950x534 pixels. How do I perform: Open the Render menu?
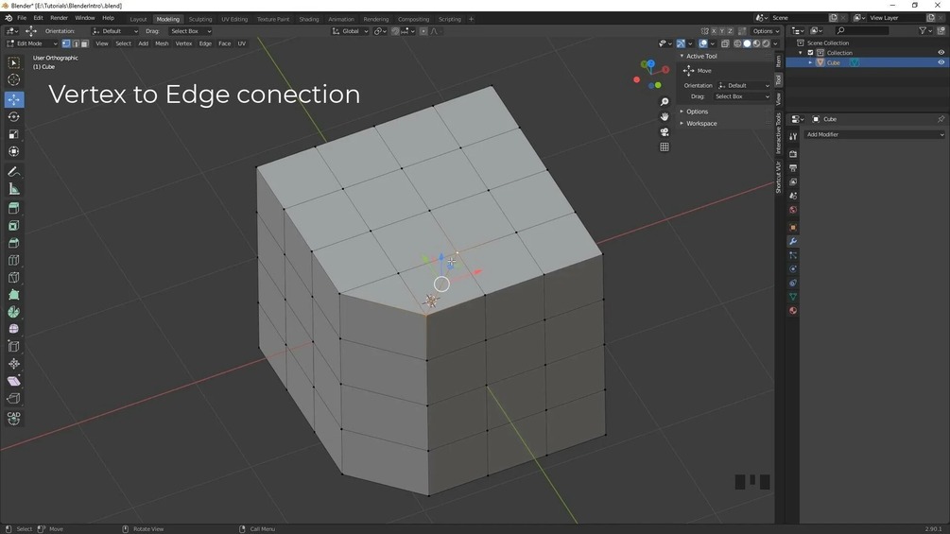pos(59,18)
